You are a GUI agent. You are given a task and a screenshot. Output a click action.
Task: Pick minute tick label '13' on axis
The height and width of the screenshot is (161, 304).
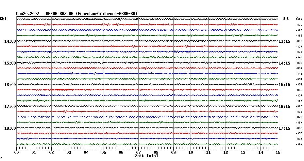243,153
